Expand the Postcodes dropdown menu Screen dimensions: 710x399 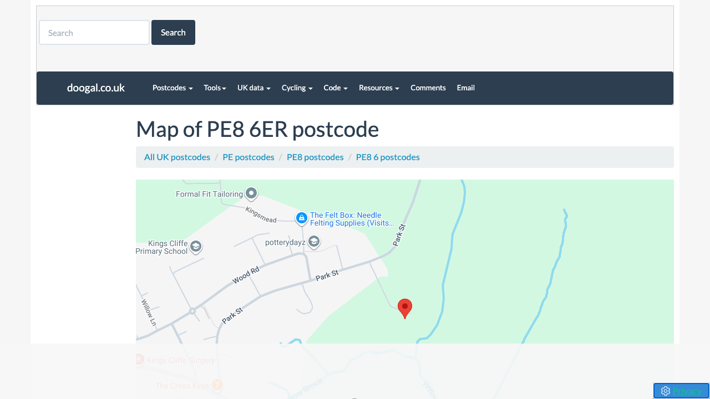(173, 88)
